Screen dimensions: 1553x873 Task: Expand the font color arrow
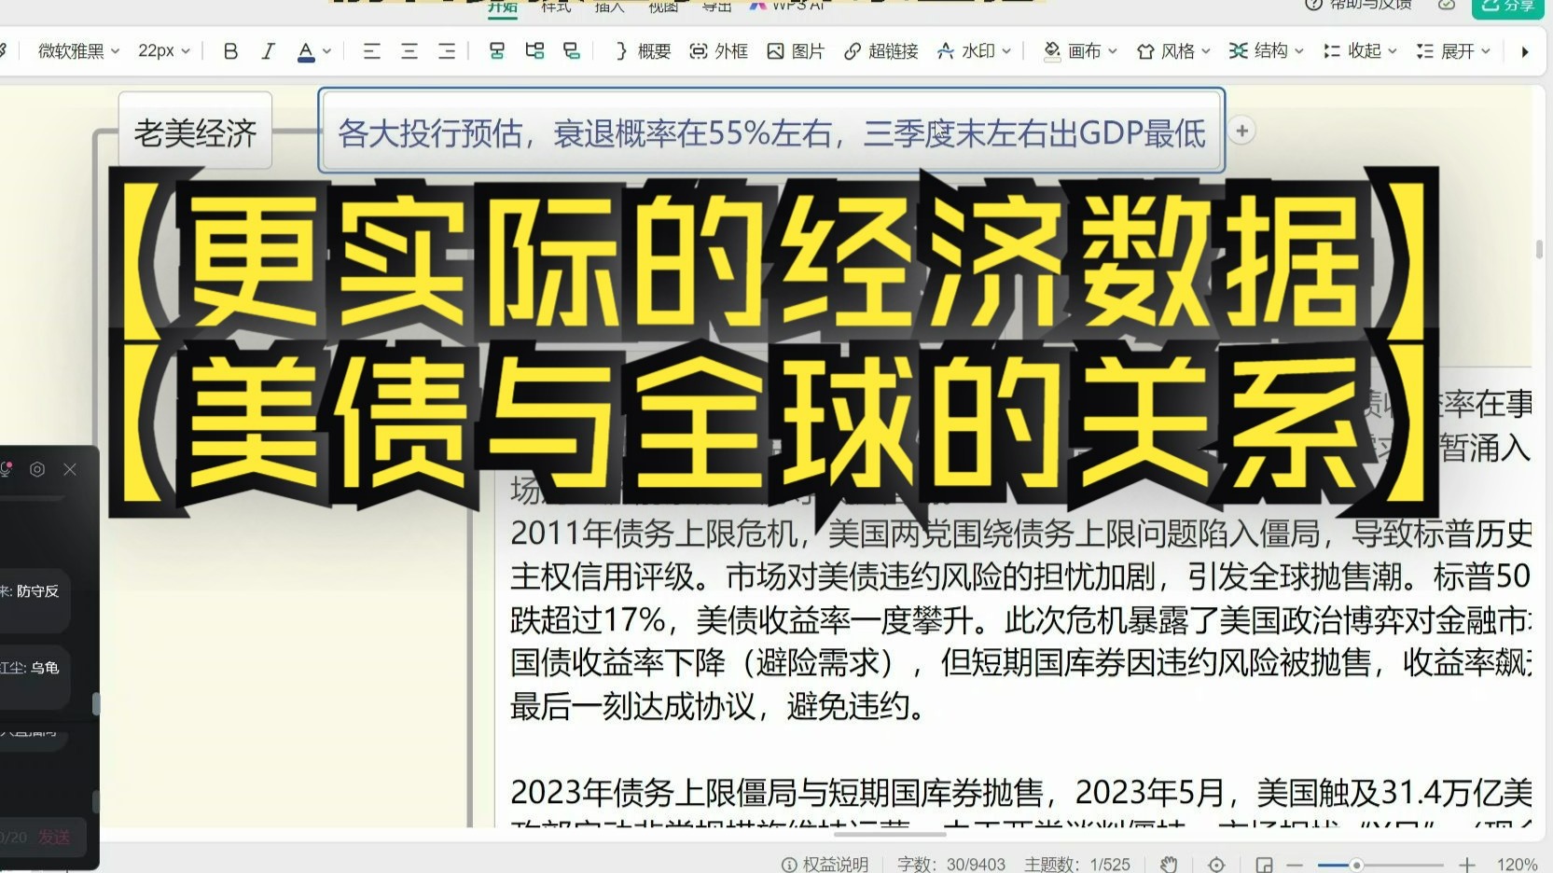click(326, 51)
